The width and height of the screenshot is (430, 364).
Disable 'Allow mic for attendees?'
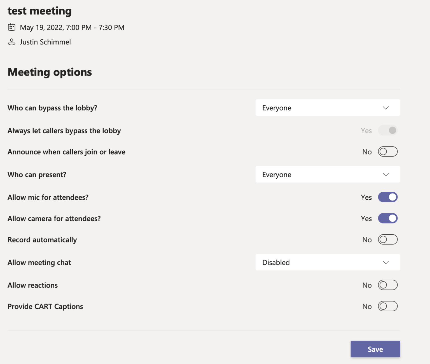pyautogui.click(x=388, y=197)
